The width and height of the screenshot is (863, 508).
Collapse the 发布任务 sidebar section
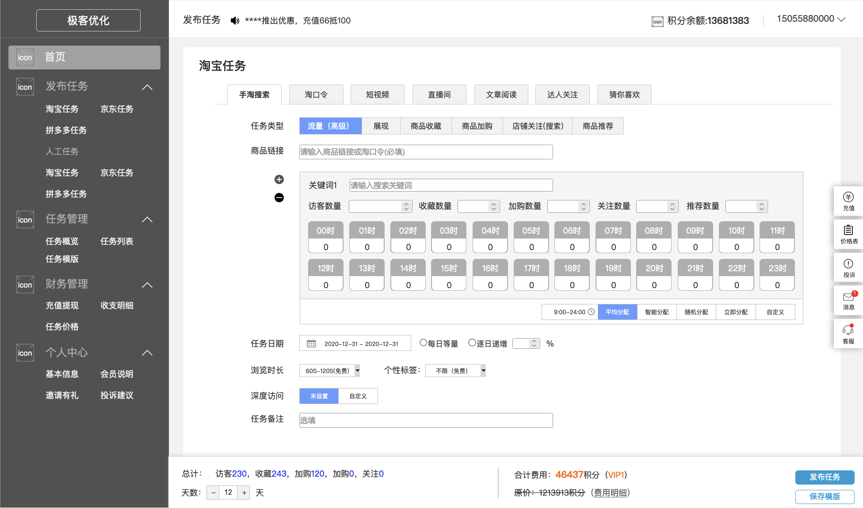[x=147, y=87]
